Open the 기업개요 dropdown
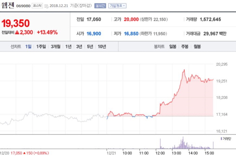The image size is (236, 159). point(117,6)
